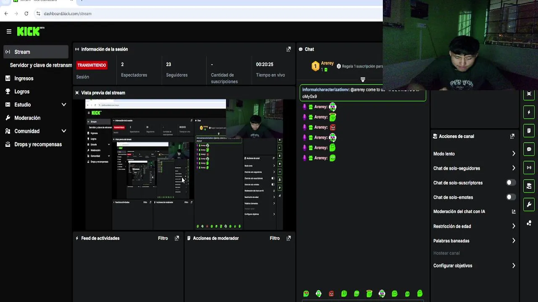This screenshot has height=302, width=538.
Task: Open Palabras baneadas options chevron
Action: [514, 241]
